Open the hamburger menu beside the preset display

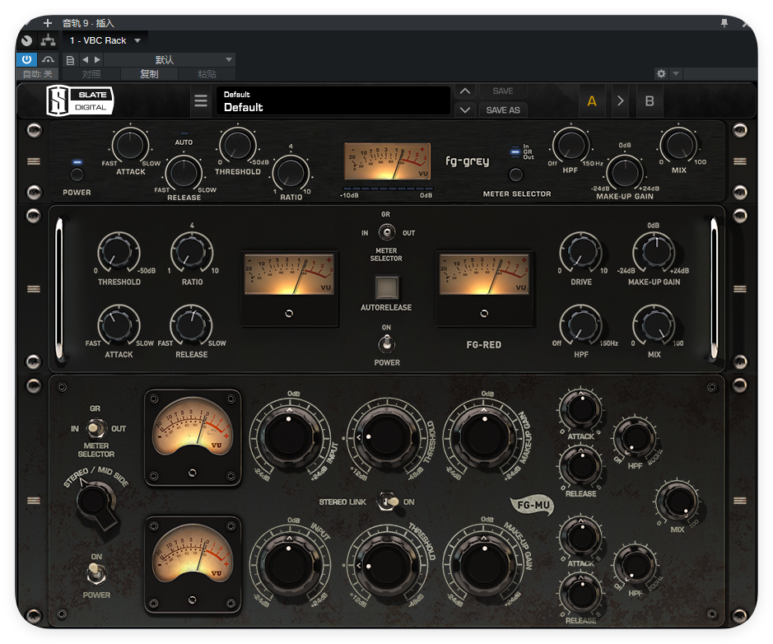coord(201,100)
